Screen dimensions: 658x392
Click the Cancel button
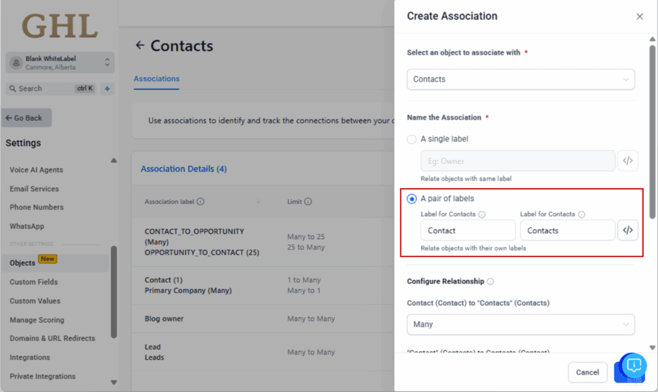(587, 372)
